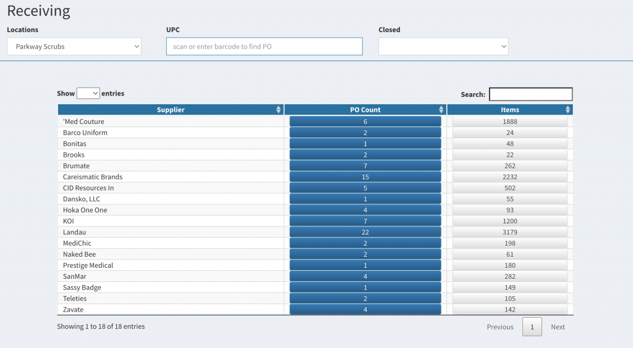Click Dansko, LLC items button 55
The height and width of the screenshot is (348, 633).
coord(510,199)
